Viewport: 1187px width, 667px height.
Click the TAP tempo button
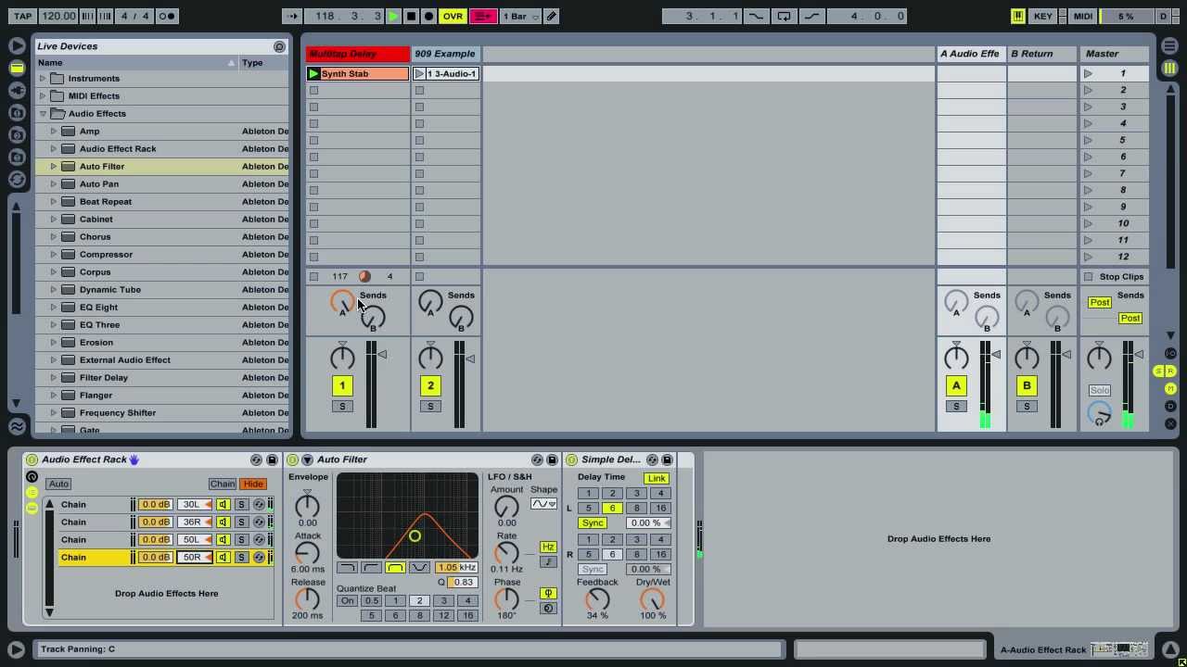point(23,16)
